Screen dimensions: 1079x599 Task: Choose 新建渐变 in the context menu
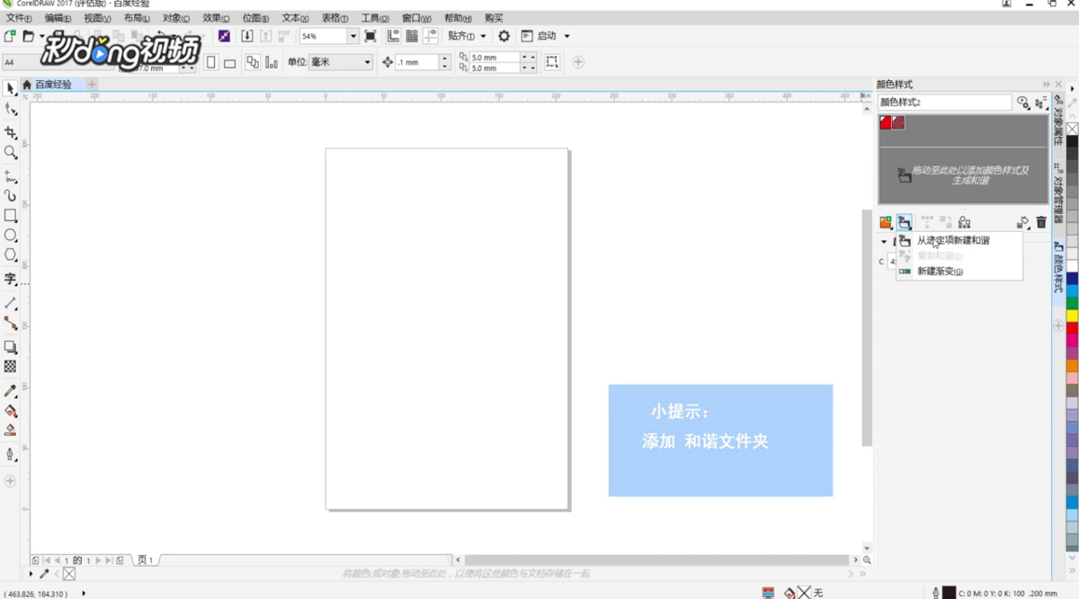click(x=941, y=269)
